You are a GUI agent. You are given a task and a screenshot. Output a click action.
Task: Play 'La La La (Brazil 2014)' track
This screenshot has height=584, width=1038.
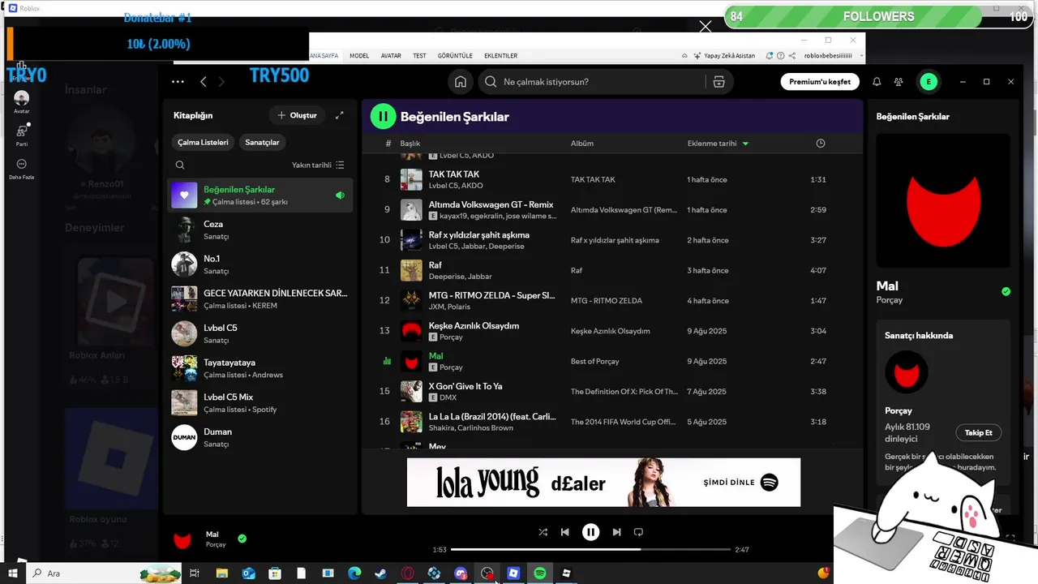[492, 416]
